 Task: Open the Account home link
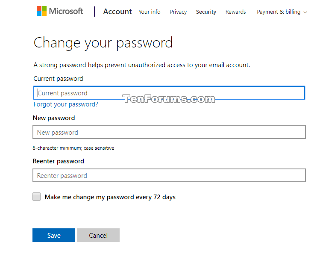tap(117, 12)
